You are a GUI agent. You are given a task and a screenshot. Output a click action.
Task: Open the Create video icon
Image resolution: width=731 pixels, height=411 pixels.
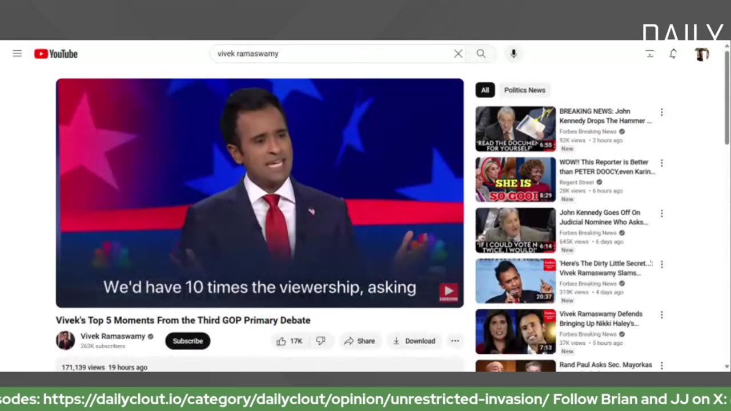(x=650, y=54)
